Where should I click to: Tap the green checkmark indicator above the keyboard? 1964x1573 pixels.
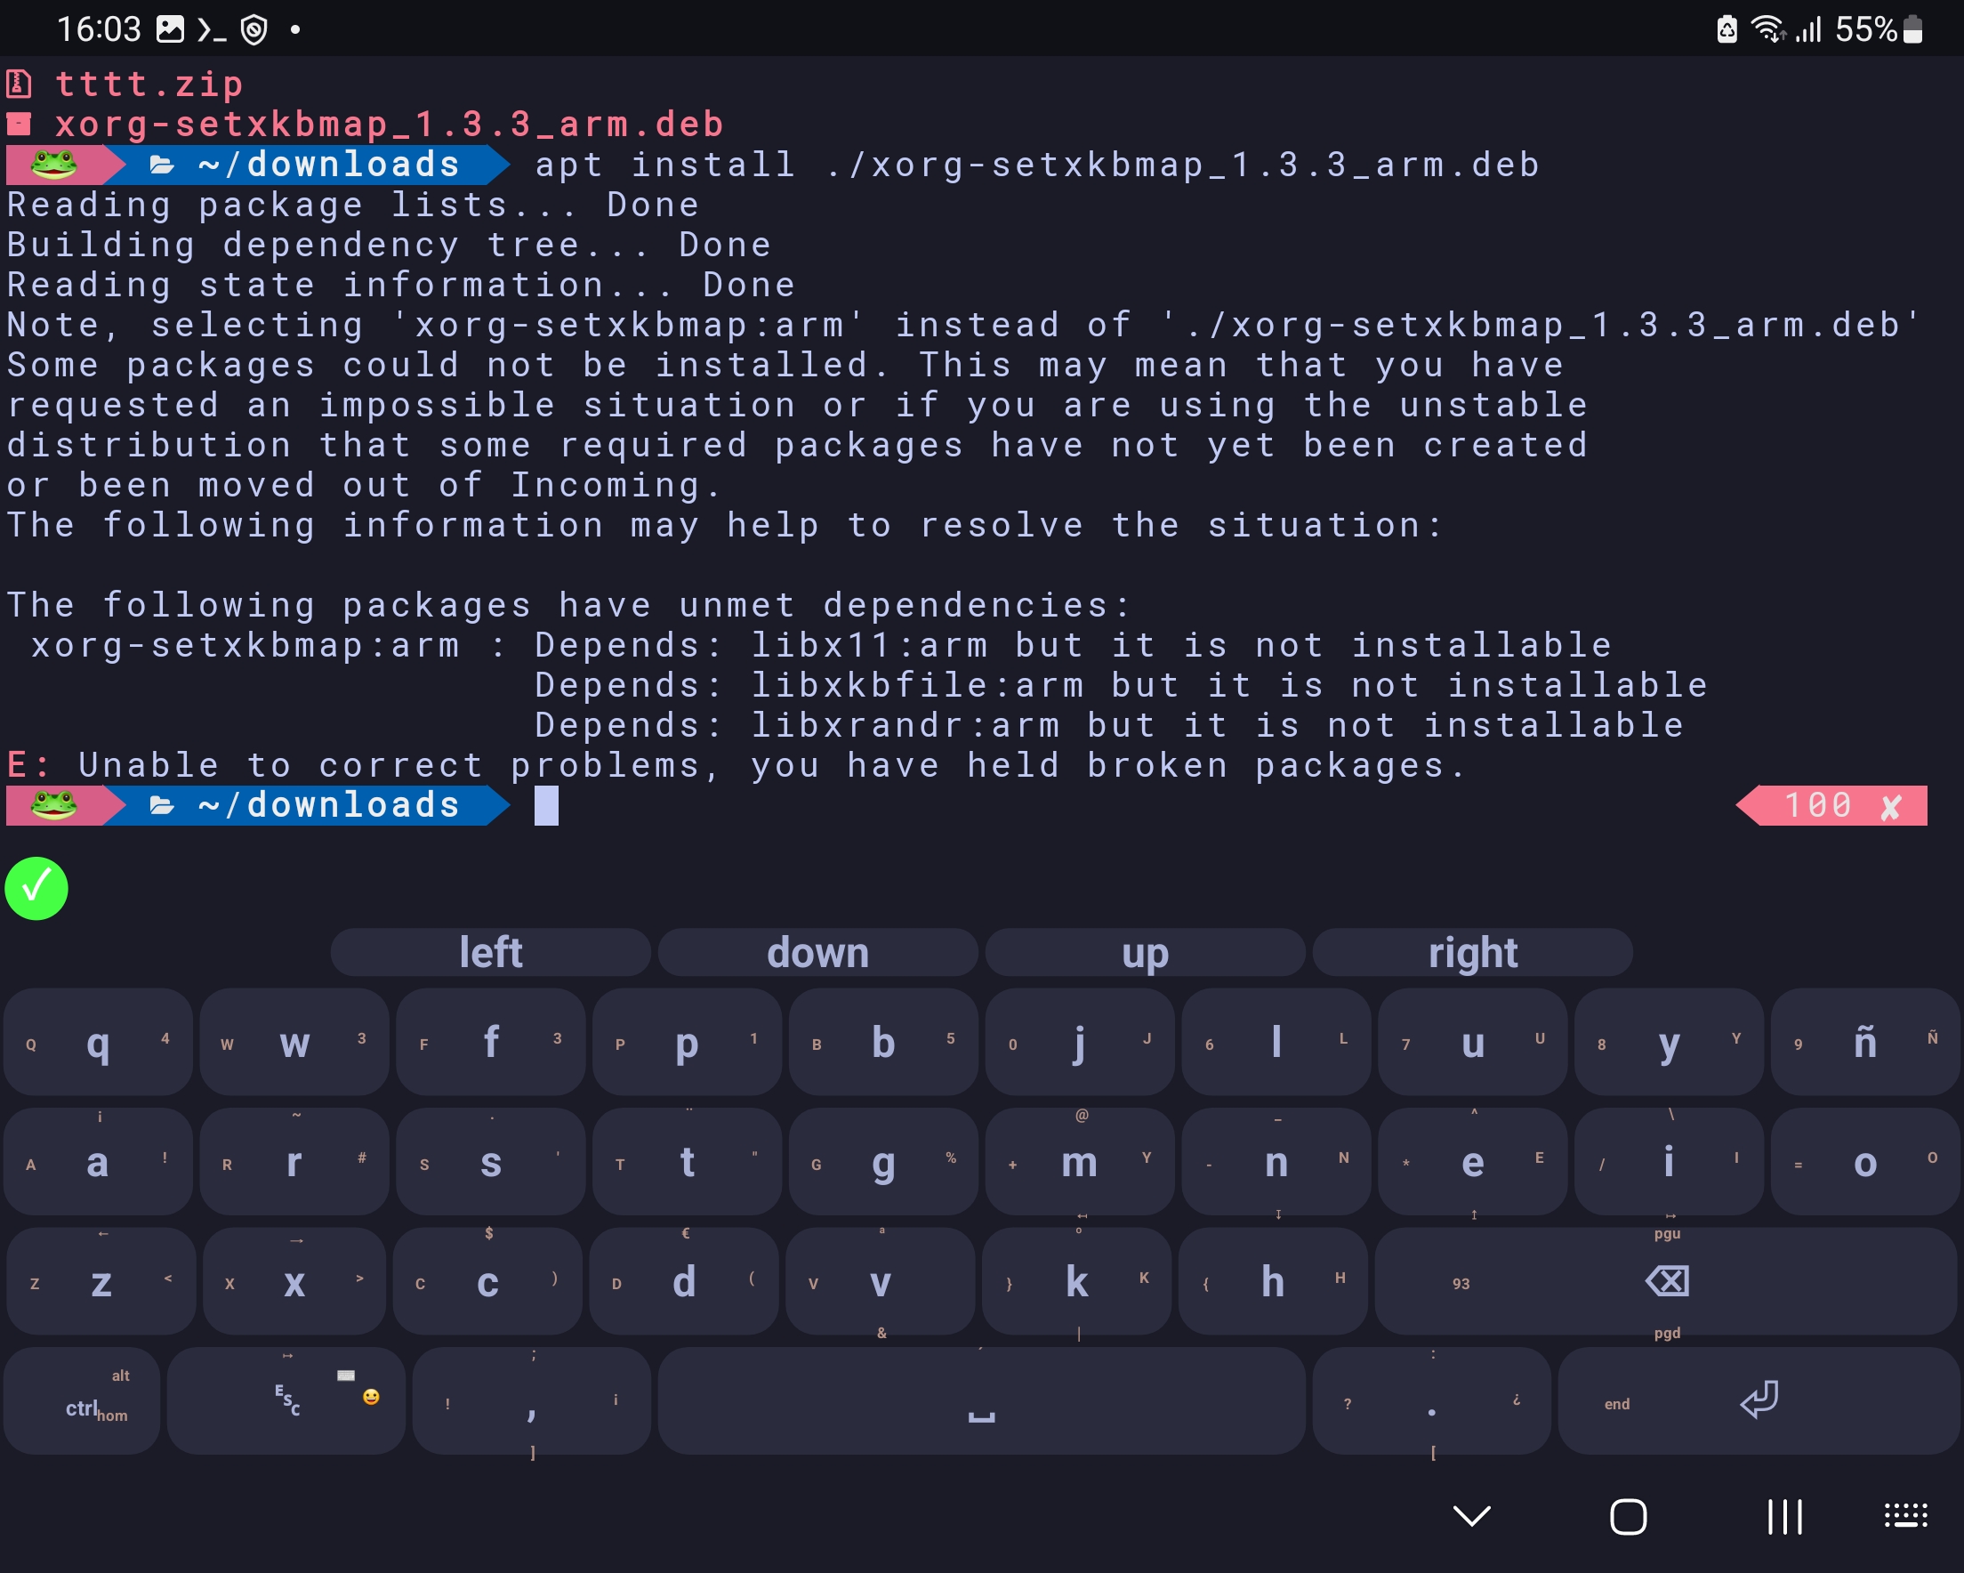pyautogui.click(x=36, y=889)
